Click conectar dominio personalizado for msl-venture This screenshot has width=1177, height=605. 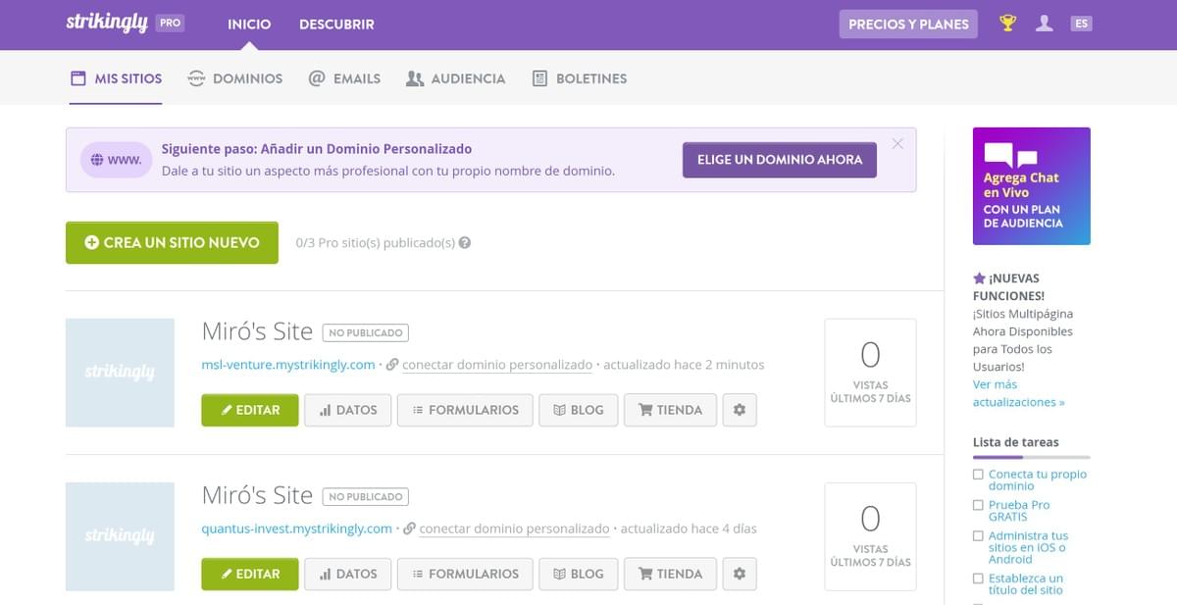point(497,365)
